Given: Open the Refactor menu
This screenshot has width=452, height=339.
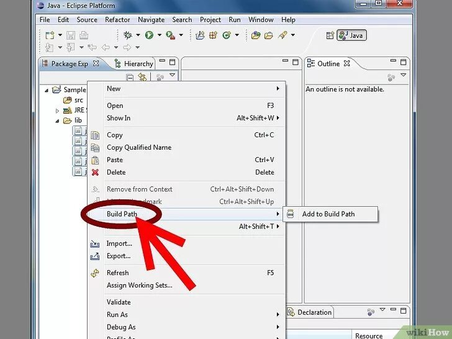Looking at the screenshot, I should pos(117,20).
